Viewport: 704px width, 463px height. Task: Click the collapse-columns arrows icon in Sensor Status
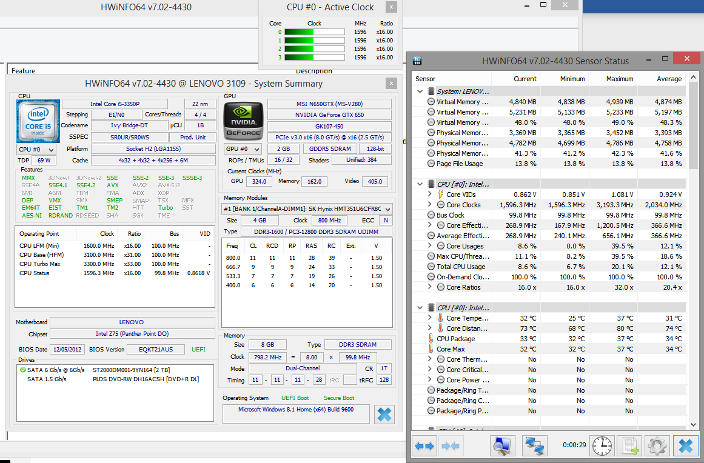pos(451,446)
